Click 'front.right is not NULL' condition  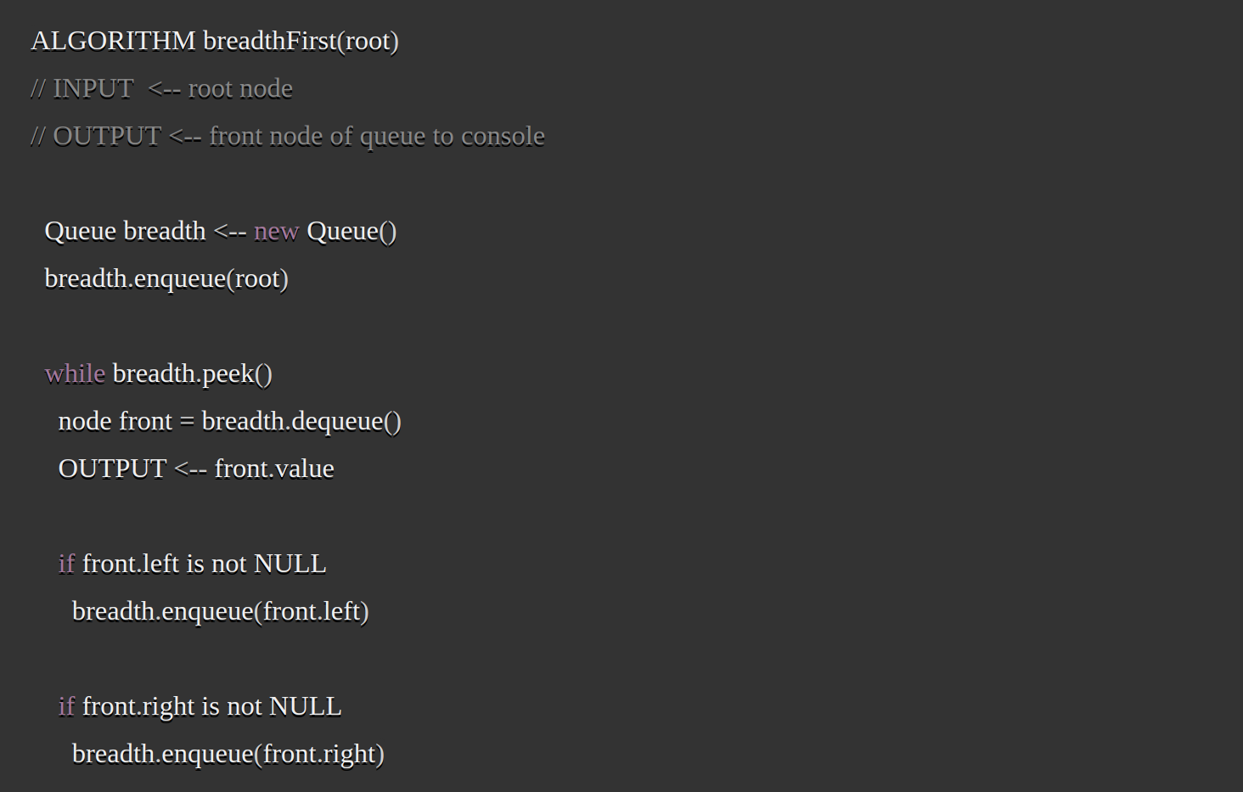pos(212,706)
